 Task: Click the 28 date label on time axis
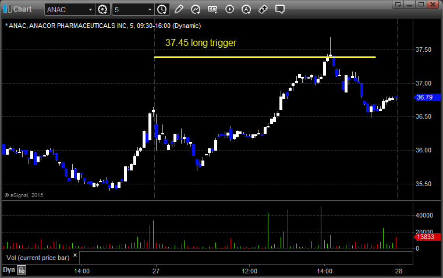(399, 271)
